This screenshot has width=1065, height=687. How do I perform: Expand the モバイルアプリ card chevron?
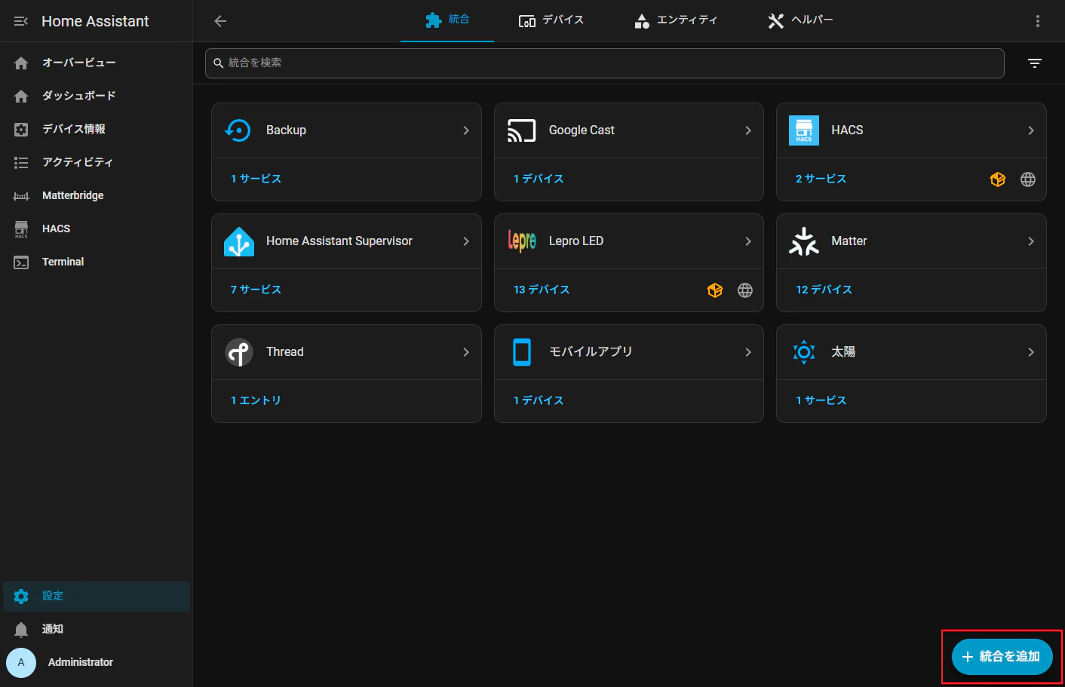point(748,352)
